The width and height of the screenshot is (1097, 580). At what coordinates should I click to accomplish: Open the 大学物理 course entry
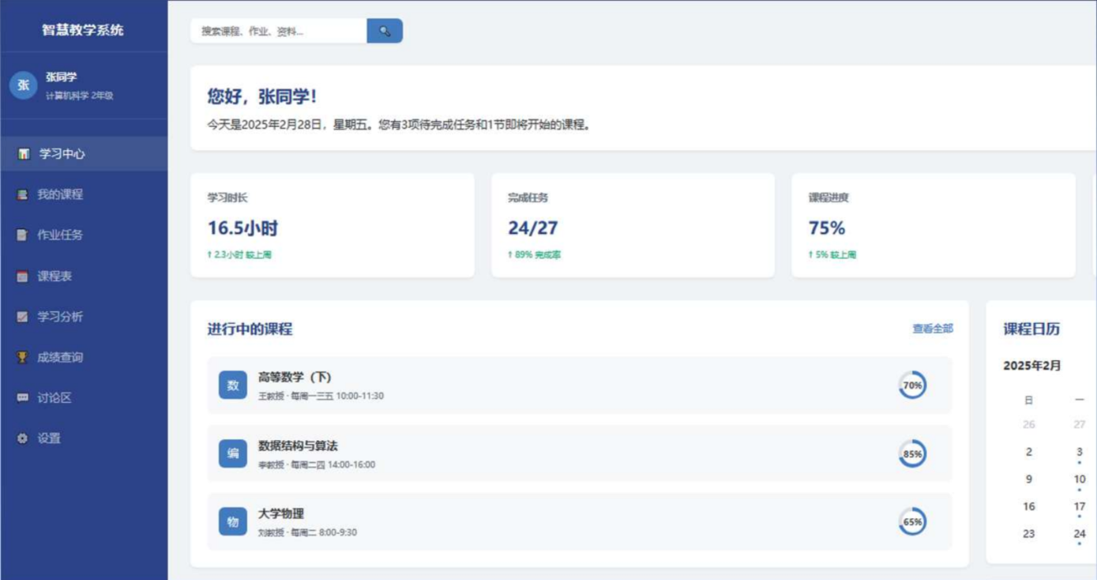click(579, 522)
